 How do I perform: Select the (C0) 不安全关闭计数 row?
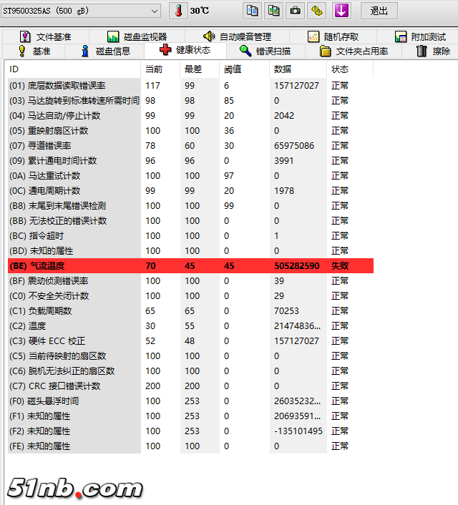pyautogui.click(x=190, y=296)
